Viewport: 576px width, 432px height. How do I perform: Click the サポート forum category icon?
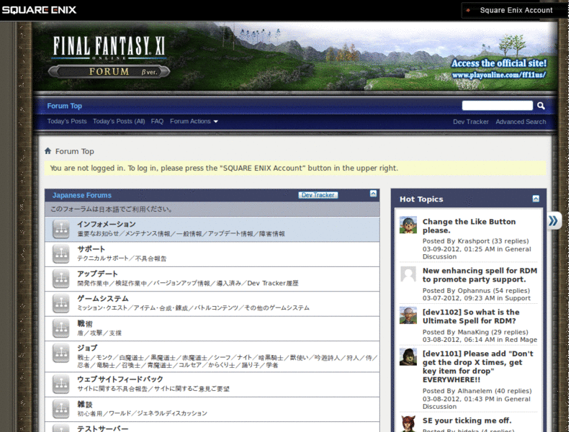click(61, 253)
